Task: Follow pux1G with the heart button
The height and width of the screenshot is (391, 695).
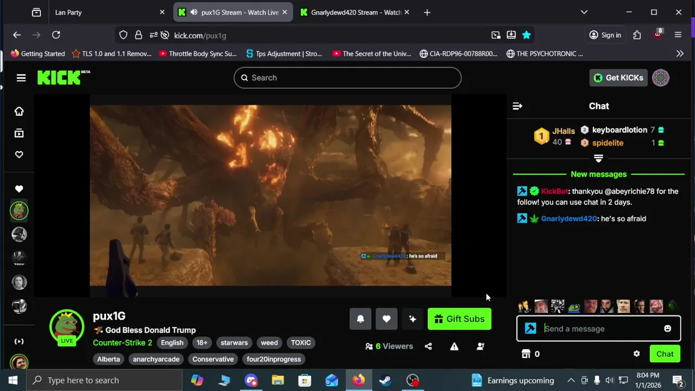Action: [x=387, y=319]
